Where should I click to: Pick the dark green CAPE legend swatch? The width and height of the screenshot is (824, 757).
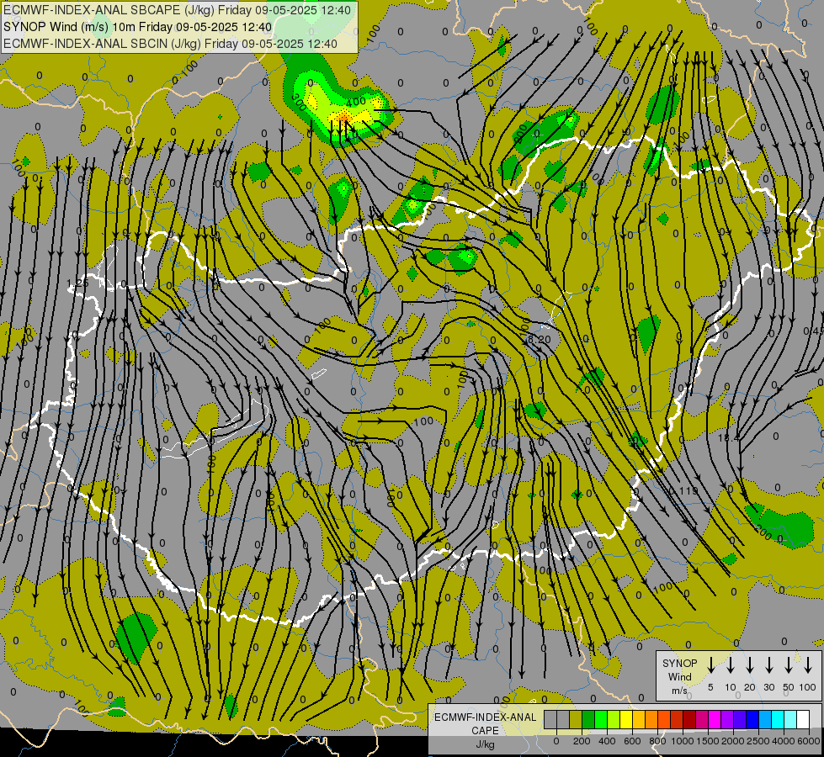pyautogui.click(x=588, y=719)
